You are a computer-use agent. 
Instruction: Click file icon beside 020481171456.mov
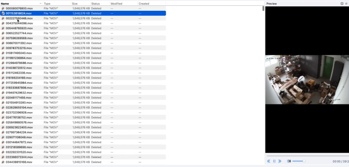coord(3,98)
